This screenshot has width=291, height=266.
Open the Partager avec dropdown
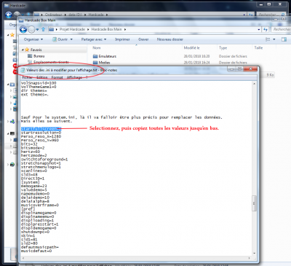94,39
